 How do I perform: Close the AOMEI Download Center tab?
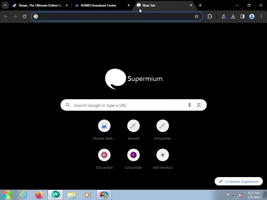click(x=129, y=5)
